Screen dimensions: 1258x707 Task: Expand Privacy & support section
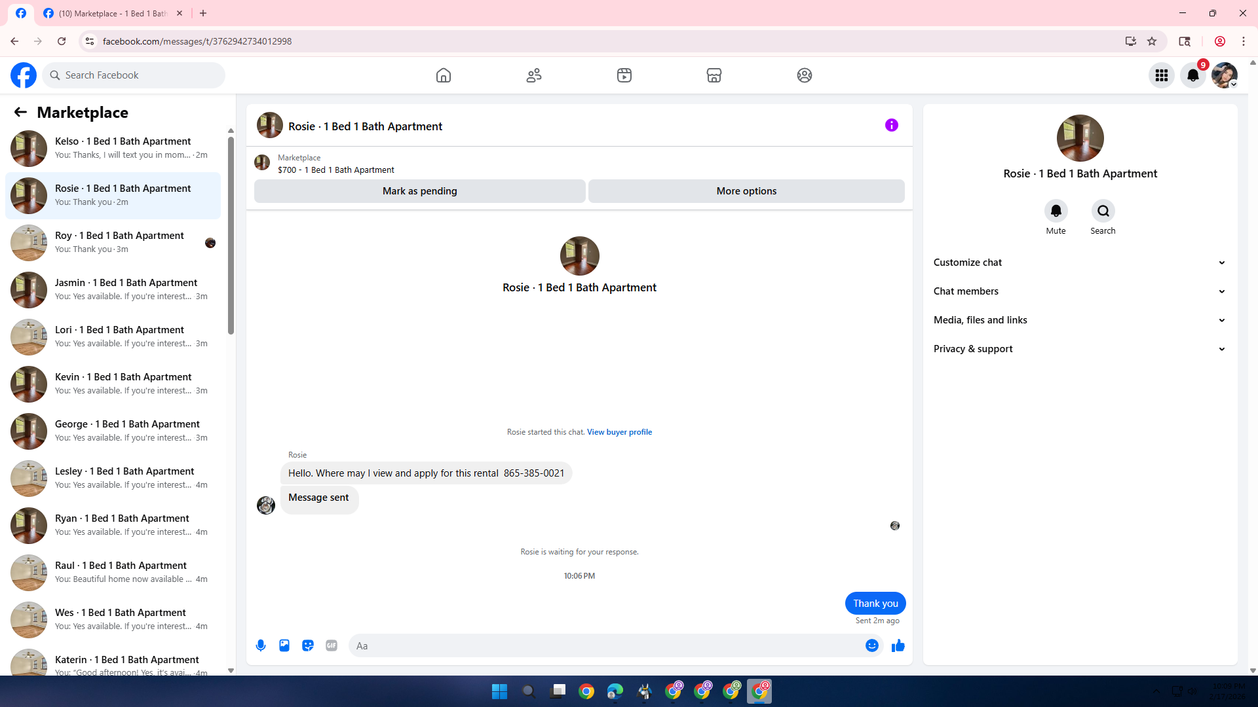[x=1080, y=349]
